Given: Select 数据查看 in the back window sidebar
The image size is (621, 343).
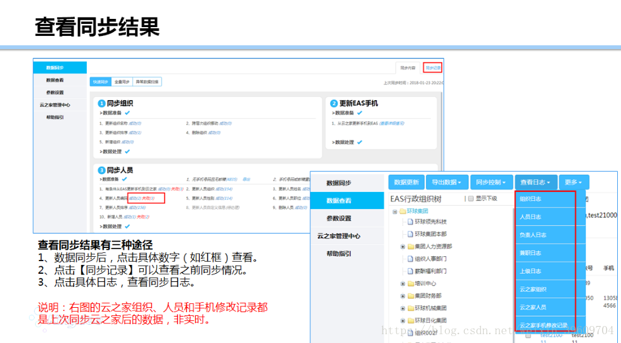Looking at the screenshot, I should (x=60, y=80).
